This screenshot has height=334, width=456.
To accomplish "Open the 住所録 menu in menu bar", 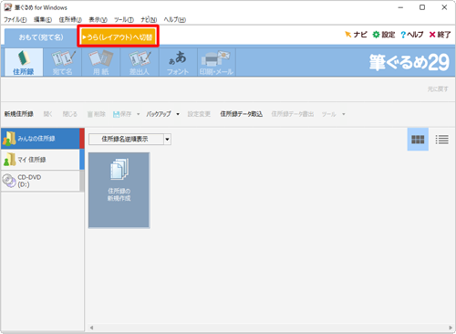I will pos(70,20).
